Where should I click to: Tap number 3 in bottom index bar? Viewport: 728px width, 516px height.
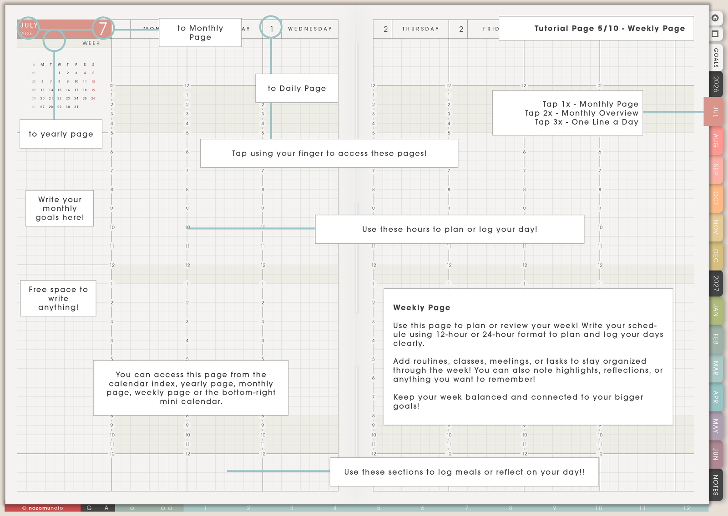pos(292,508)
